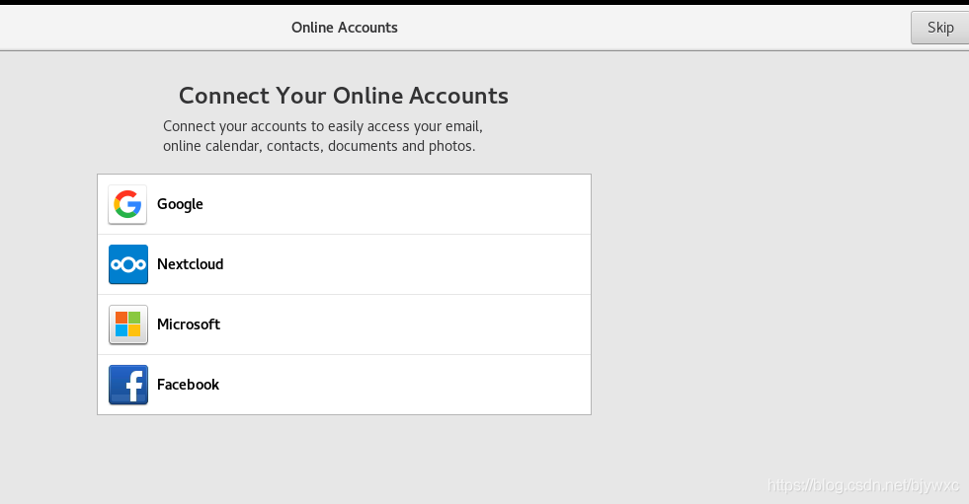Click empty space in the Microsoft row

pos(415,324)
